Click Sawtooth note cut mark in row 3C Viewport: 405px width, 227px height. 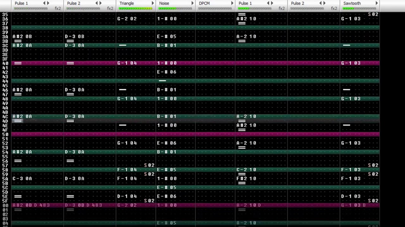coord(346,45)
